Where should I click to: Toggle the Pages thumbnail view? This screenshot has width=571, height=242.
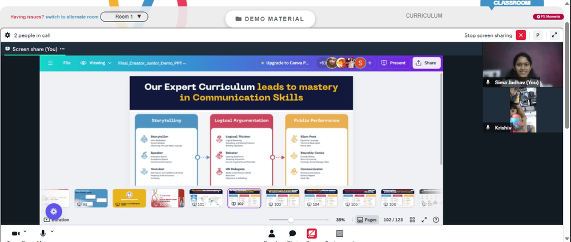(x=367, y=220)
